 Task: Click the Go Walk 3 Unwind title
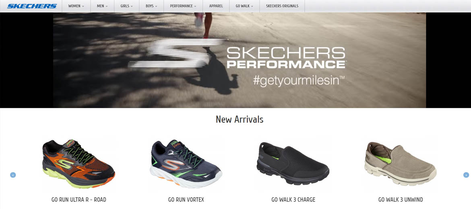pyautogui.click(x=401, y=200)
